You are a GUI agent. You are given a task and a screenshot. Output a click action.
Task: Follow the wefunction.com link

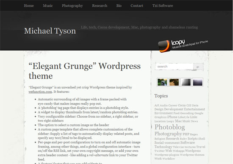click(x=40, y=91)
